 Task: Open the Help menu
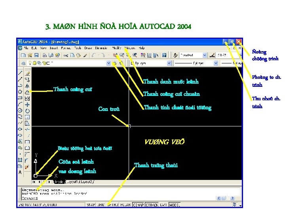[142, 48]
